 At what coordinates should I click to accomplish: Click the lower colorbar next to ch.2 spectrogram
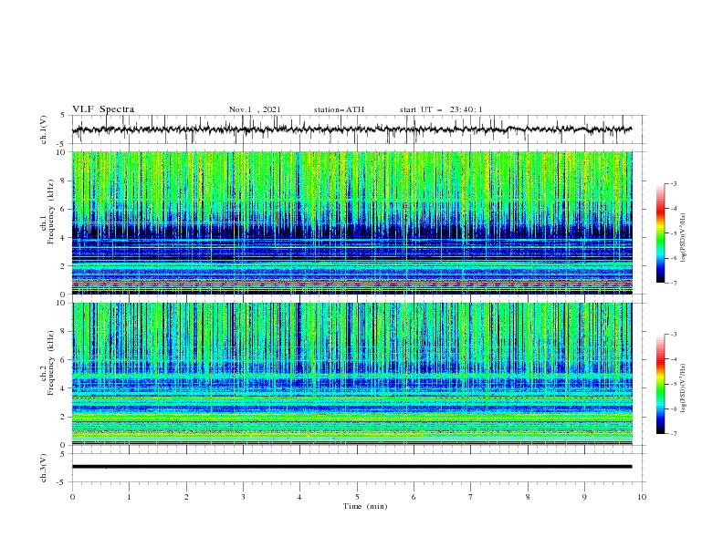[x=660, y=384]
